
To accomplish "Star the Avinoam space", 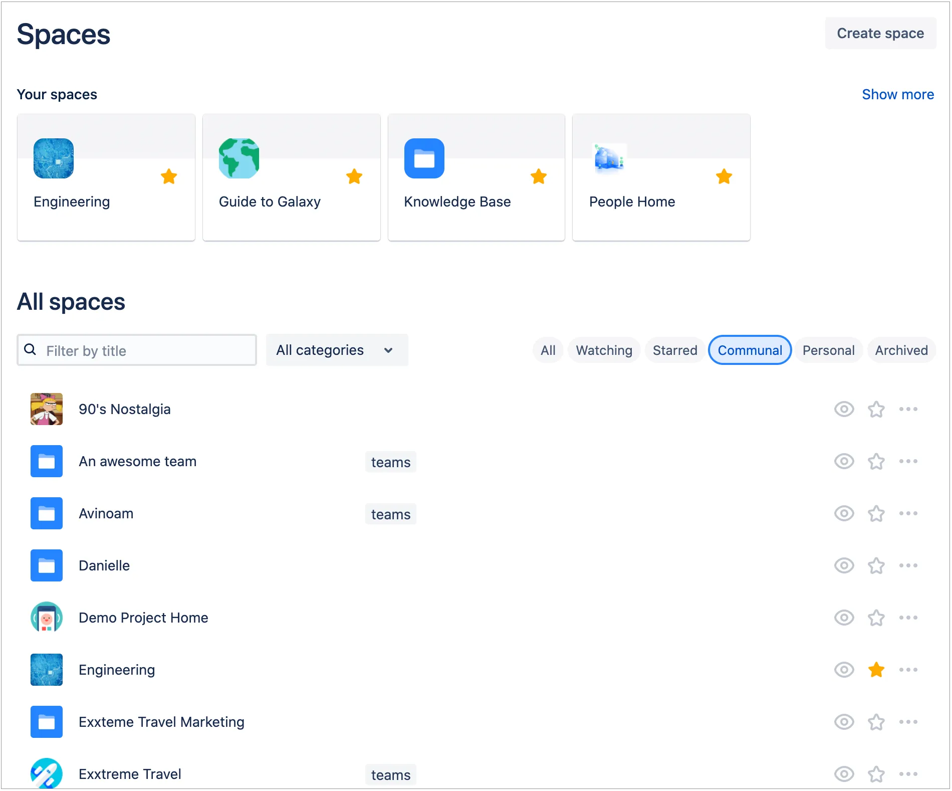I will [876, 513].
